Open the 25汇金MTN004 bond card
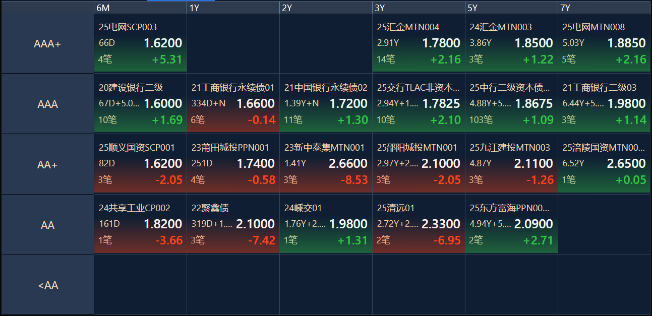 click(x=419, y=43)
